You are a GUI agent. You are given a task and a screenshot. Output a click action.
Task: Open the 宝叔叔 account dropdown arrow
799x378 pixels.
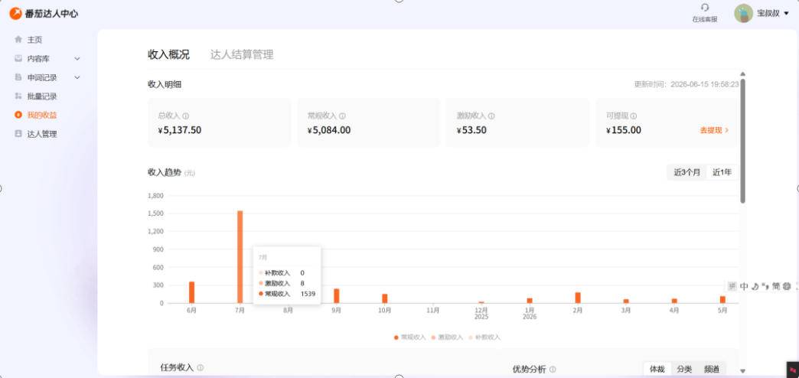coord(786,14)
